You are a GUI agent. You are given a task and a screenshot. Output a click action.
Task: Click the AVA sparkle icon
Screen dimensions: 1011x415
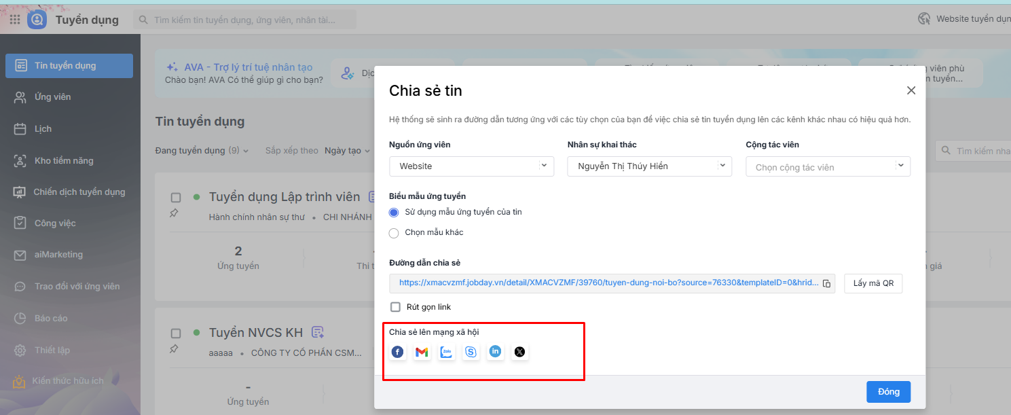coord(172,67)
